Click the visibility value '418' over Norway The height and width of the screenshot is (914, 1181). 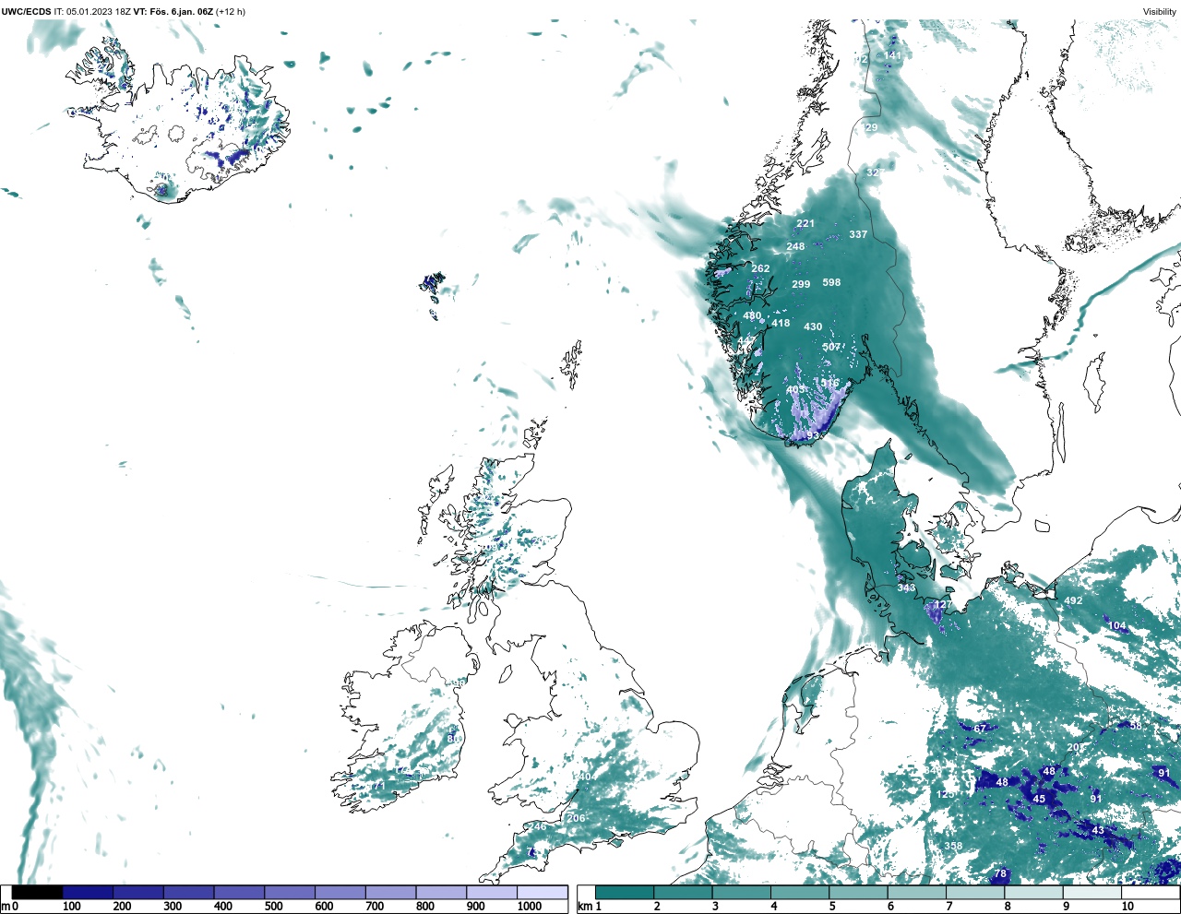[781, 323]
